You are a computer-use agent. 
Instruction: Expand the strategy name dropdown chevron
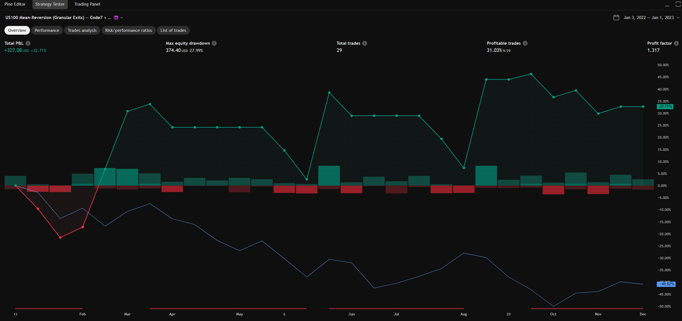click(122, 18)
